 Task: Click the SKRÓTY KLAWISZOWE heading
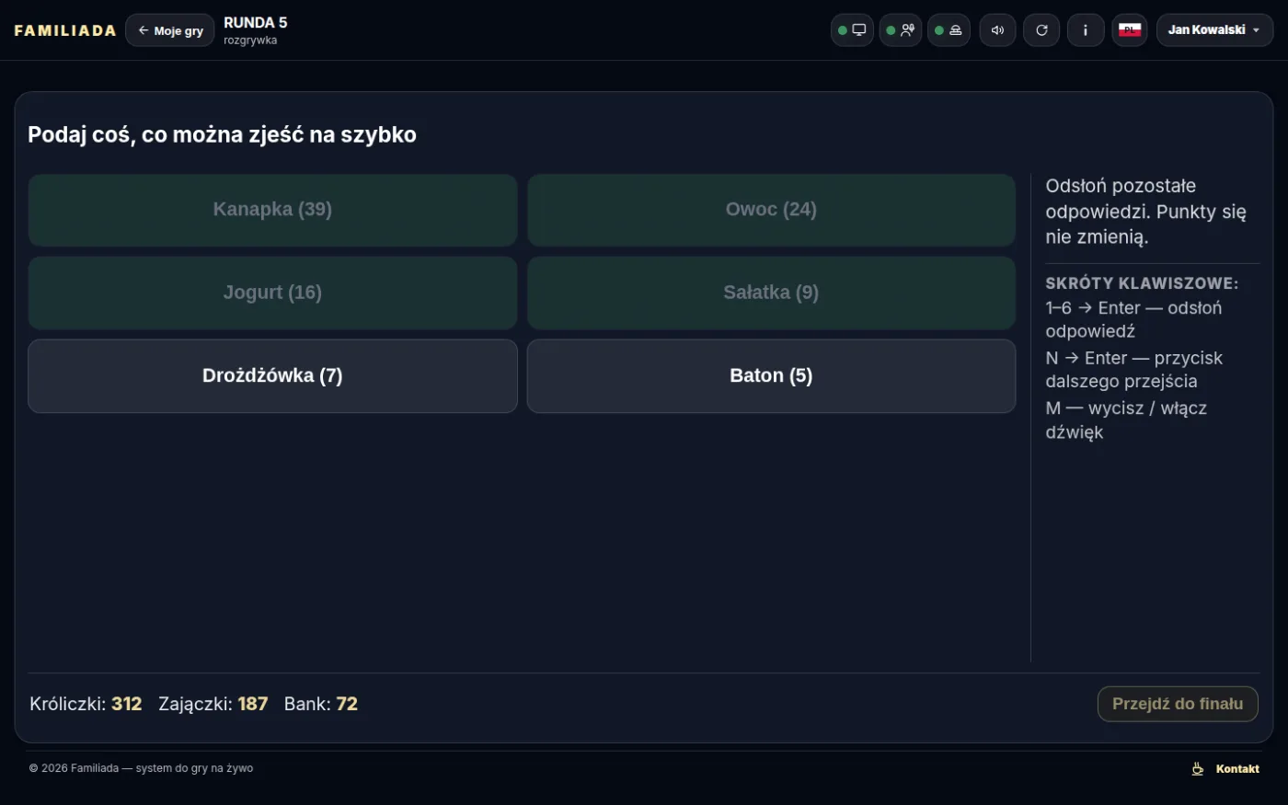pyautogui.click(x=1142, y=283)
